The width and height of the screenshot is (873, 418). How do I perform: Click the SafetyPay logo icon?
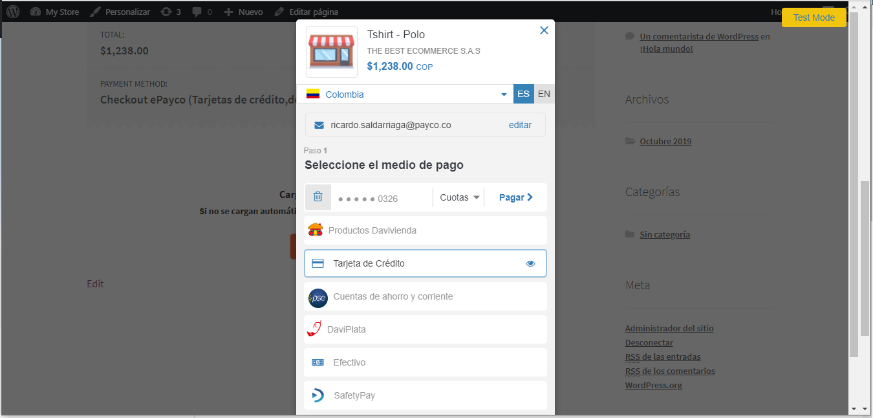coord(318,395)
